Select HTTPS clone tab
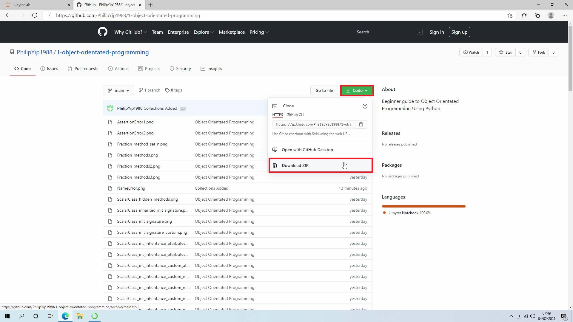Viewport: 573px width, 322px height. [278, 115]
